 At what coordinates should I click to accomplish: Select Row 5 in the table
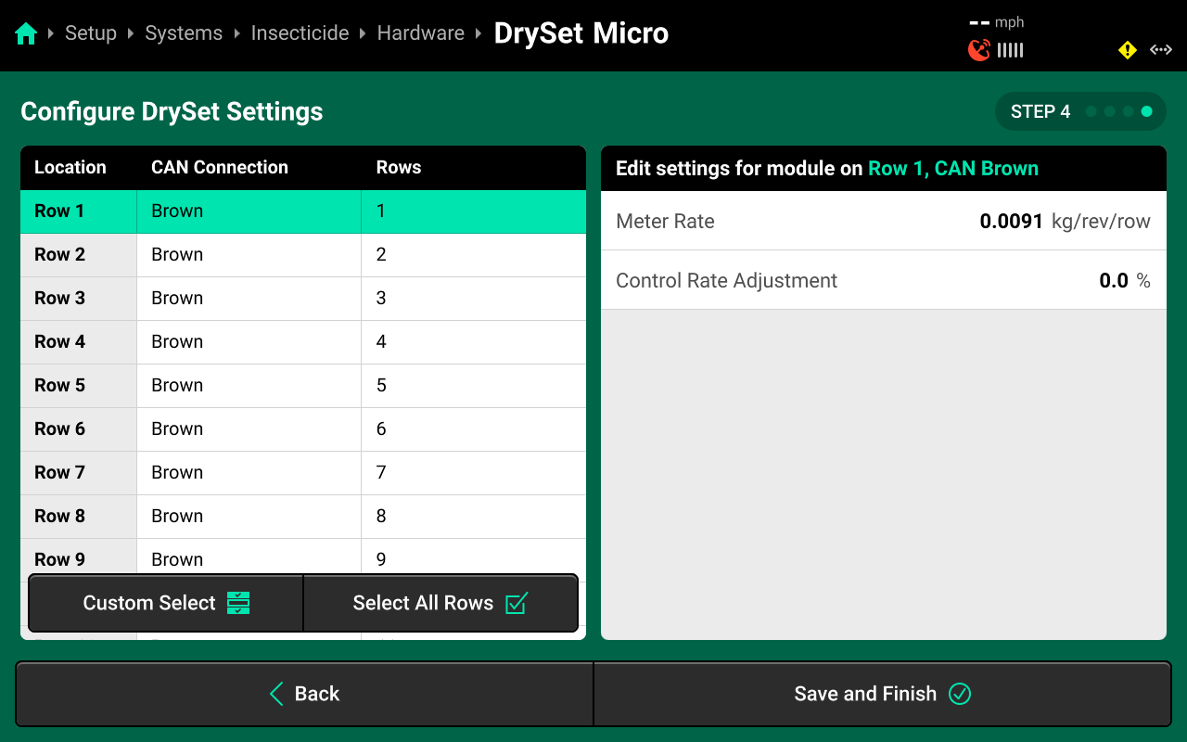tap(303, 386)
